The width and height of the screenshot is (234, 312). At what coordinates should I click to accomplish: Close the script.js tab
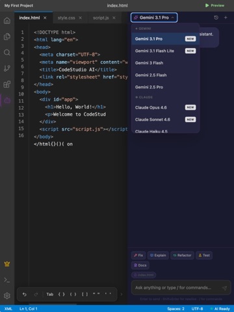[114, 18]
